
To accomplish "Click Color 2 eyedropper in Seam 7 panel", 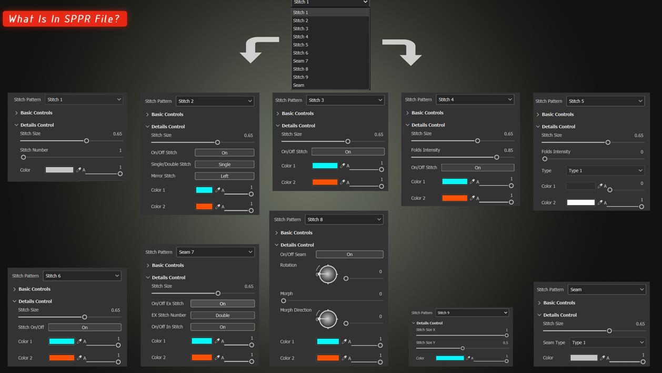I will [217, 358].
